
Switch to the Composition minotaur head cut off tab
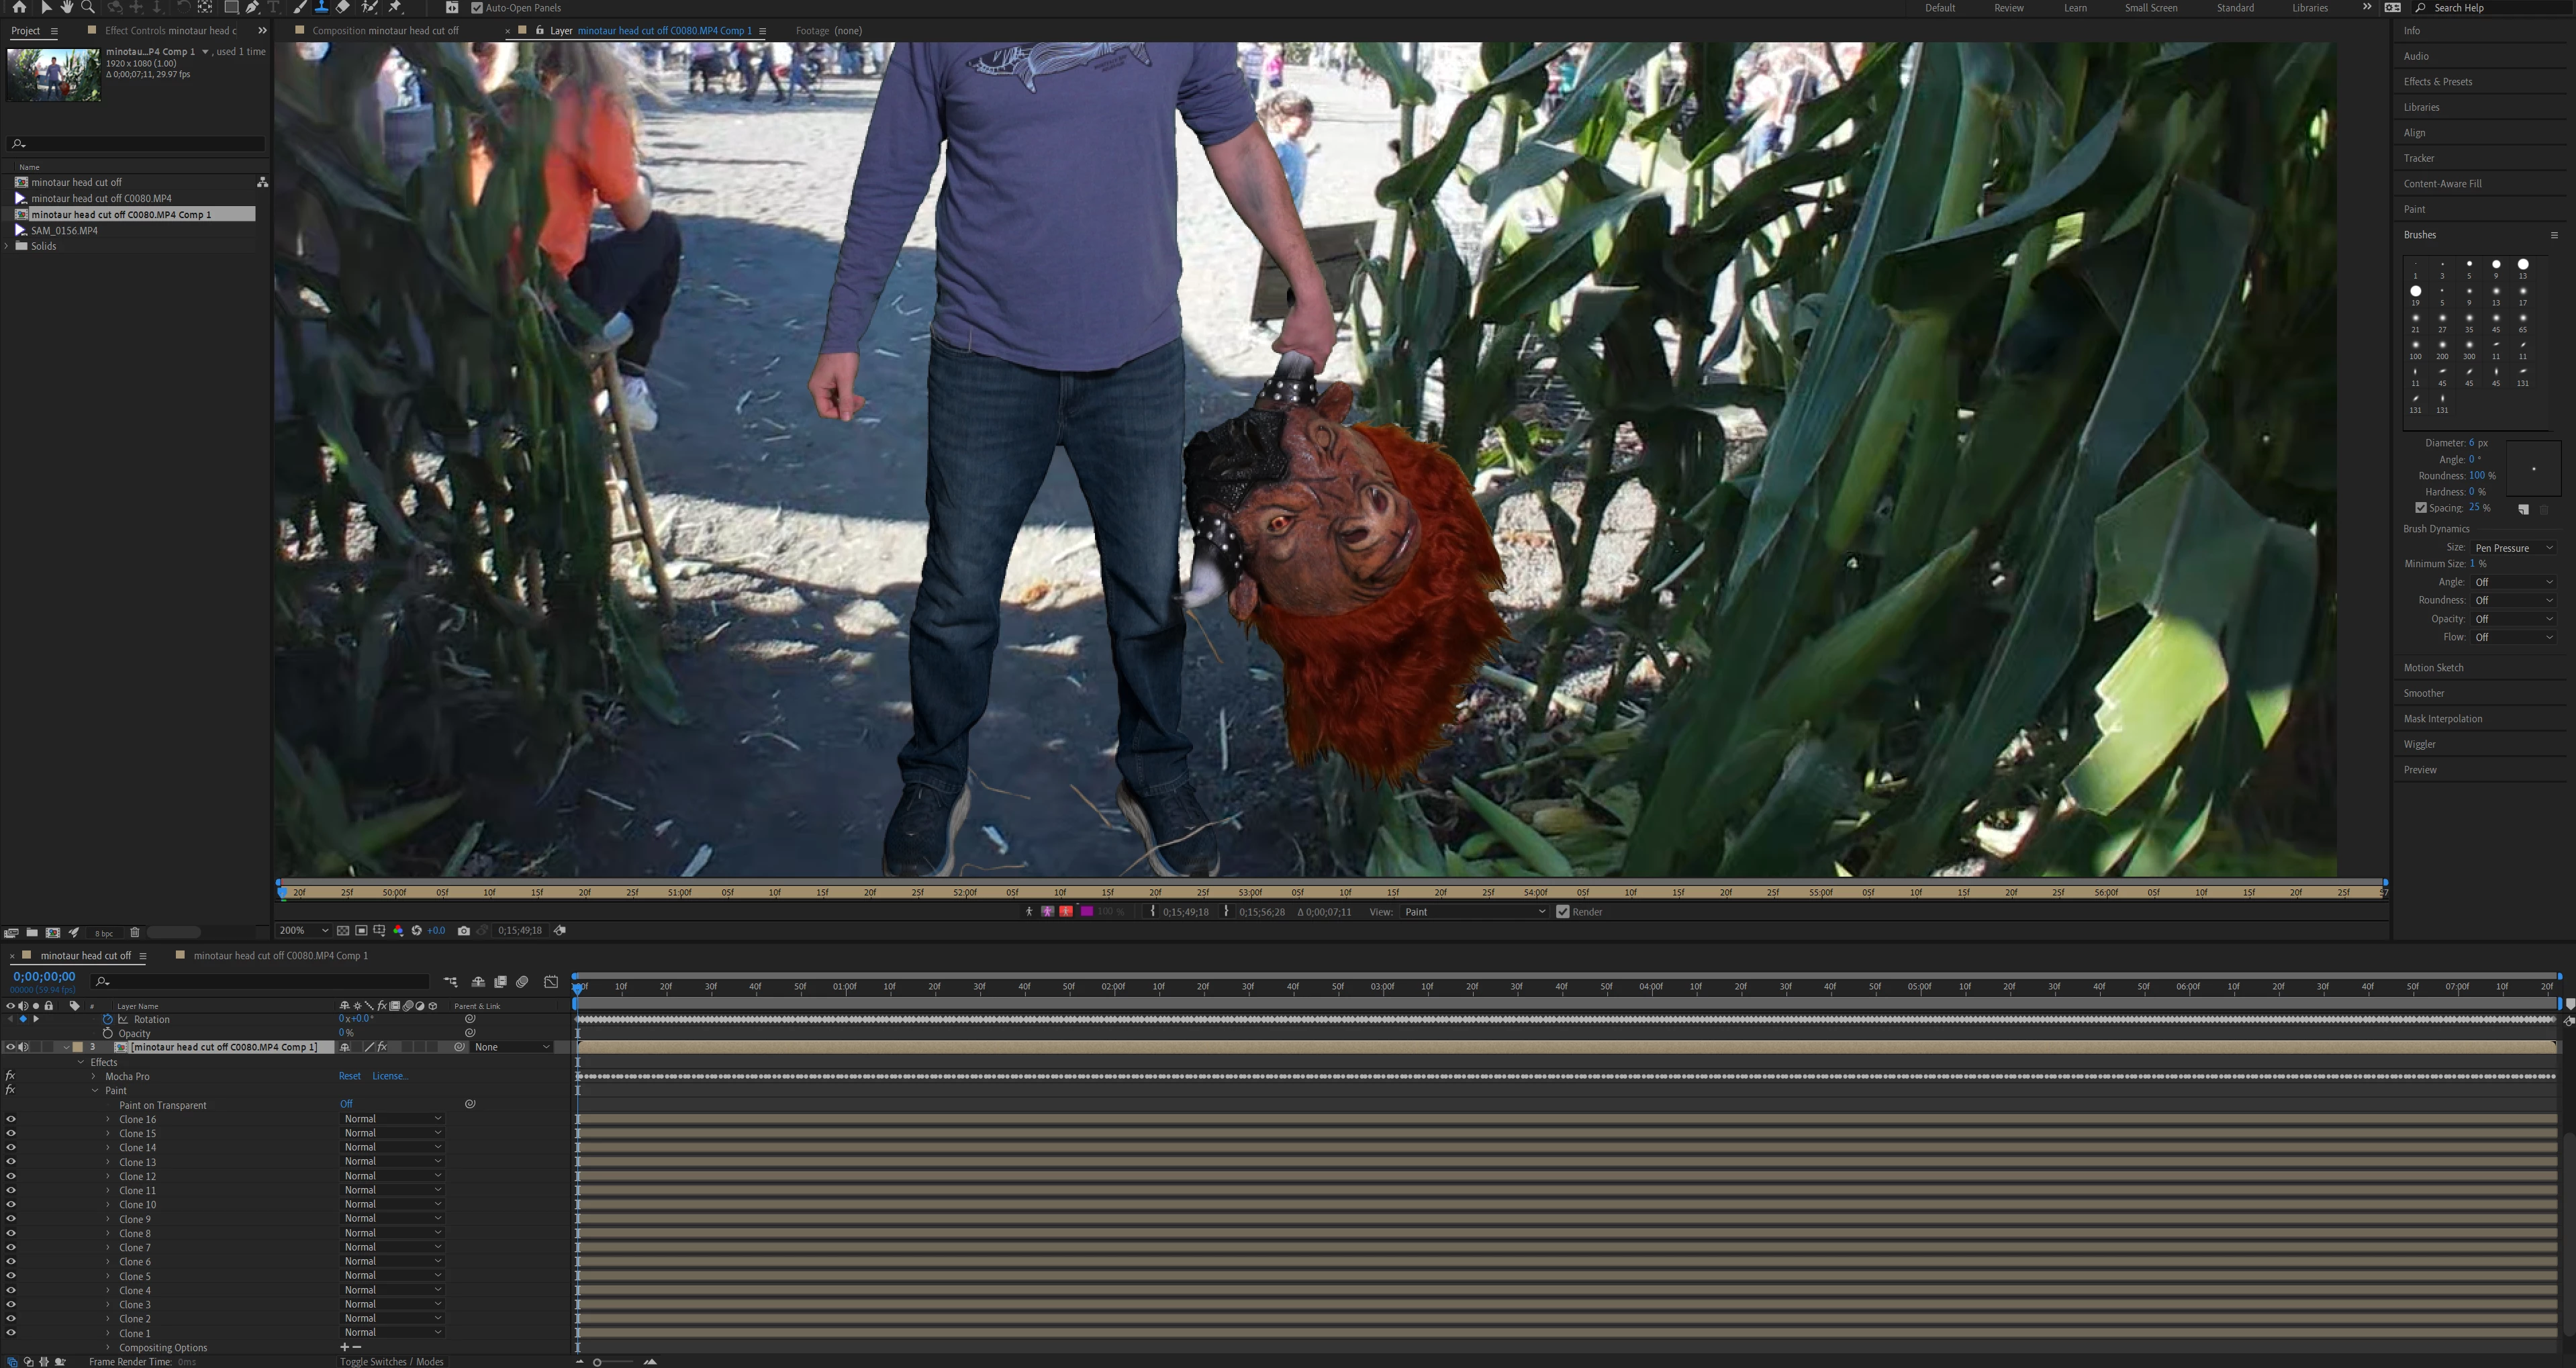[x=385, y=31]
